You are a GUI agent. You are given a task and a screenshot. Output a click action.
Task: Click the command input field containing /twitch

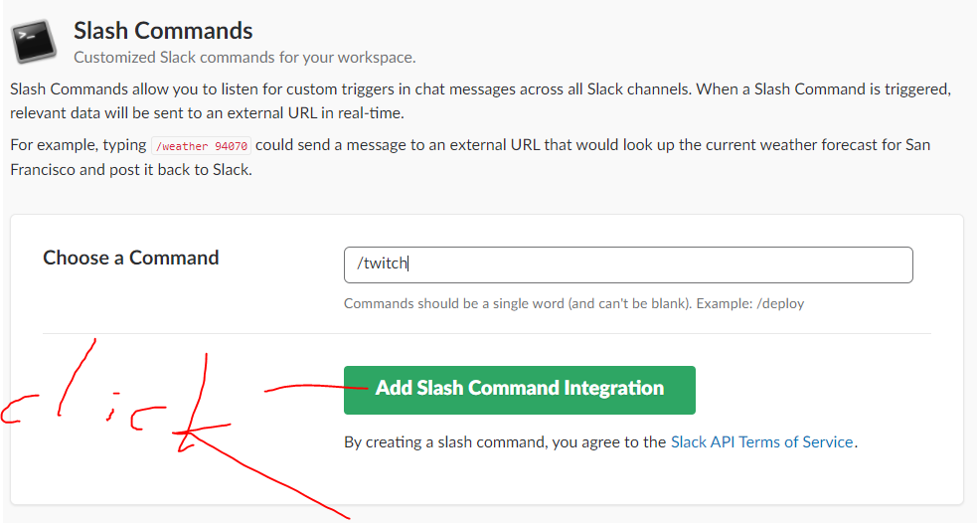point(628,264)
